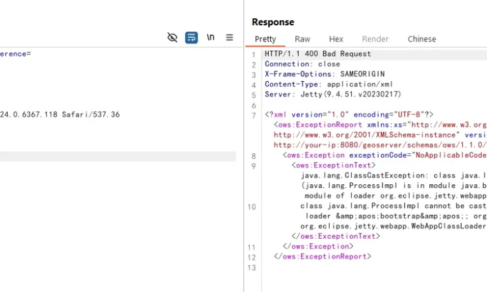This screenshot has width=487, height=292.
Task: Click the closing ows:Exception tag
Action: (x=318, y=247)
